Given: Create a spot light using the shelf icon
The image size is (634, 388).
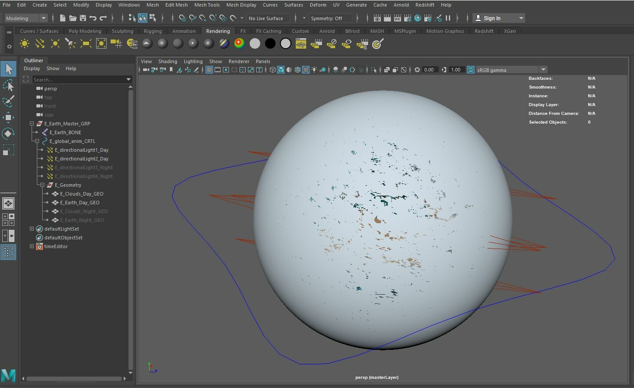Looking at the screenshot, I should 70,43.
